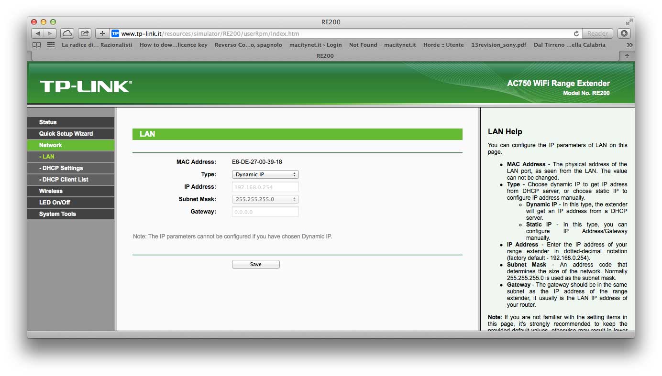Open 'How to dow…licence key' bookmark
662x376 pixels.
174,45
